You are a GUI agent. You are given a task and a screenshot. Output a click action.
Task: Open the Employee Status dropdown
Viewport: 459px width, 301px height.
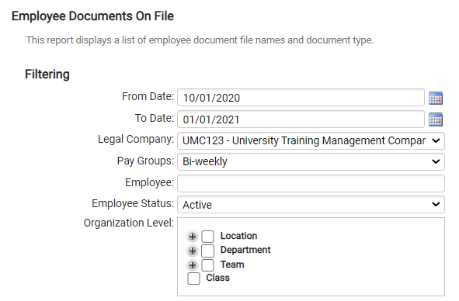(311, 205)
